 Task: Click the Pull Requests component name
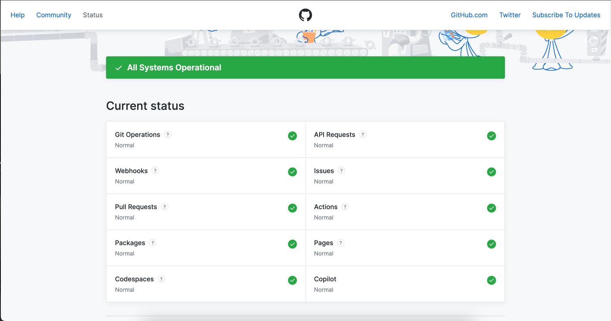136,207
